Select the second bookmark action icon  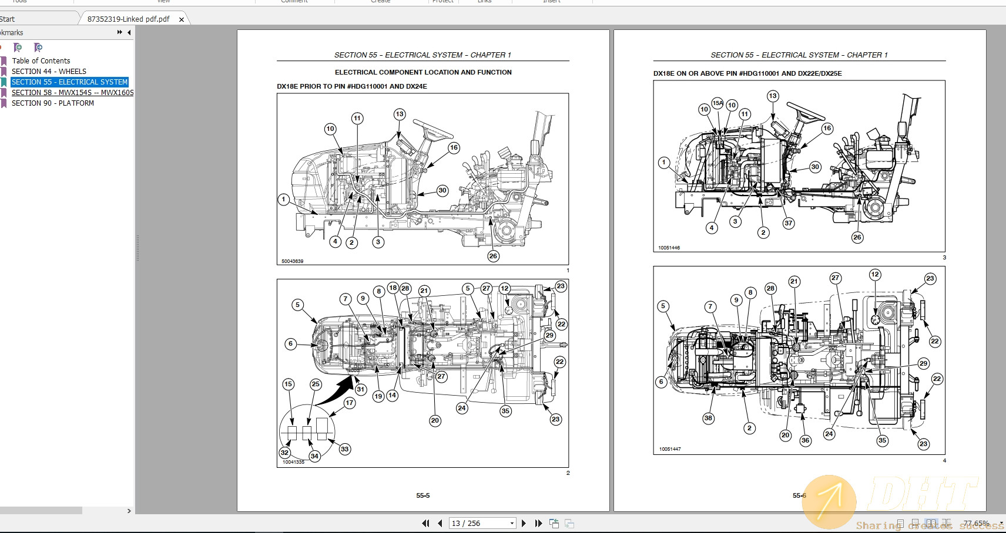point(38,48)
